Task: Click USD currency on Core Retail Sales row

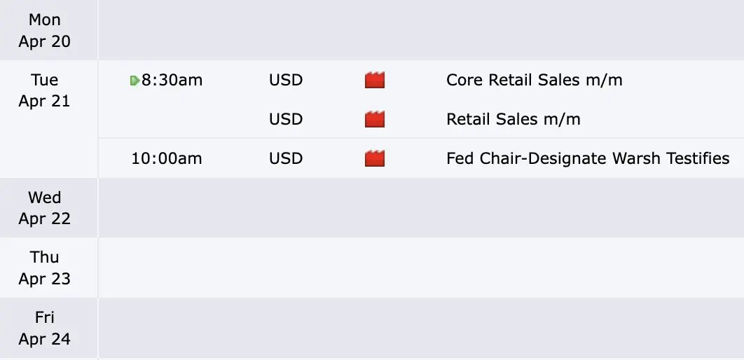Action: (x=286, y=81)
